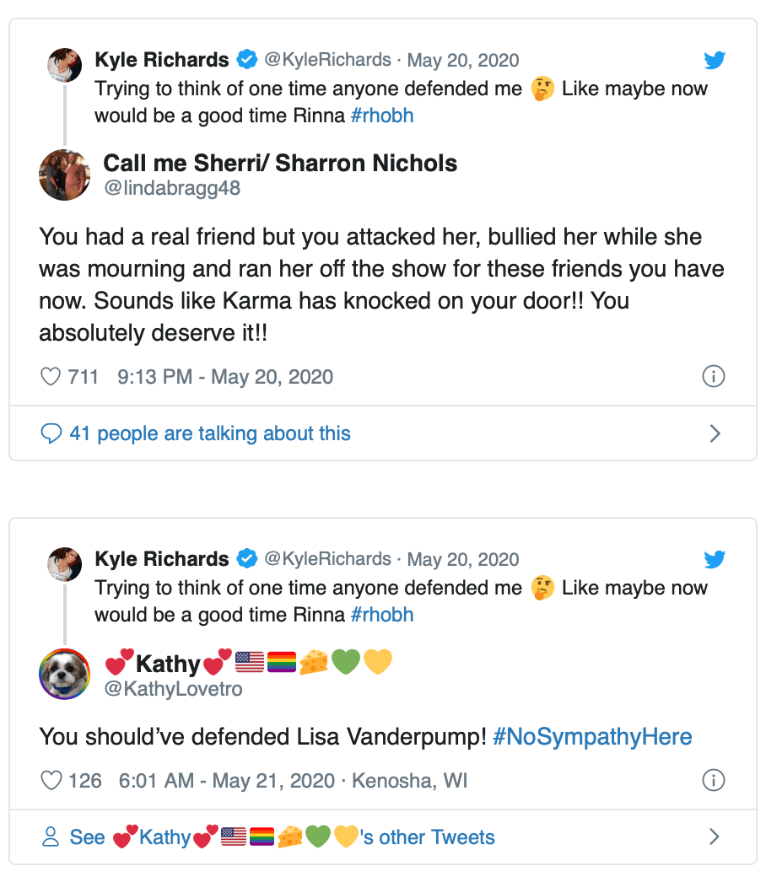This screenshot has height=877, width=766.
Task: Expand the 41 people talking chevron
Action: (x=715, y=433)
